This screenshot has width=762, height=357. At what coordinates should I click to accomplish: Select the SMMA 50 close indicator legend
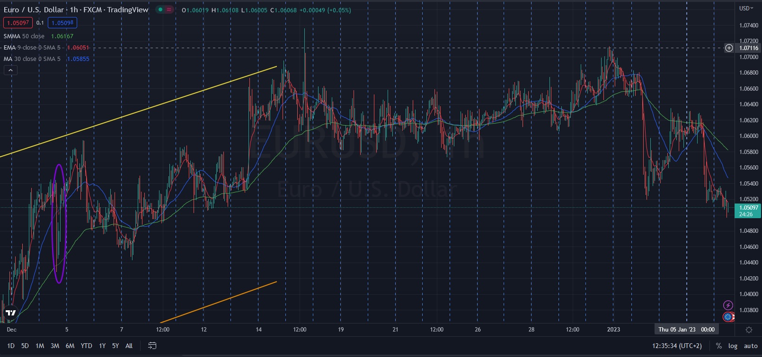24,36
